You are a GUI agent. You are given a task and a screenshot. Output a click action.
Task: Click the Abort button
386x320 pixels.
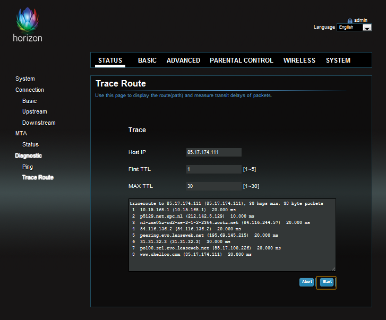tap(307, 282)
